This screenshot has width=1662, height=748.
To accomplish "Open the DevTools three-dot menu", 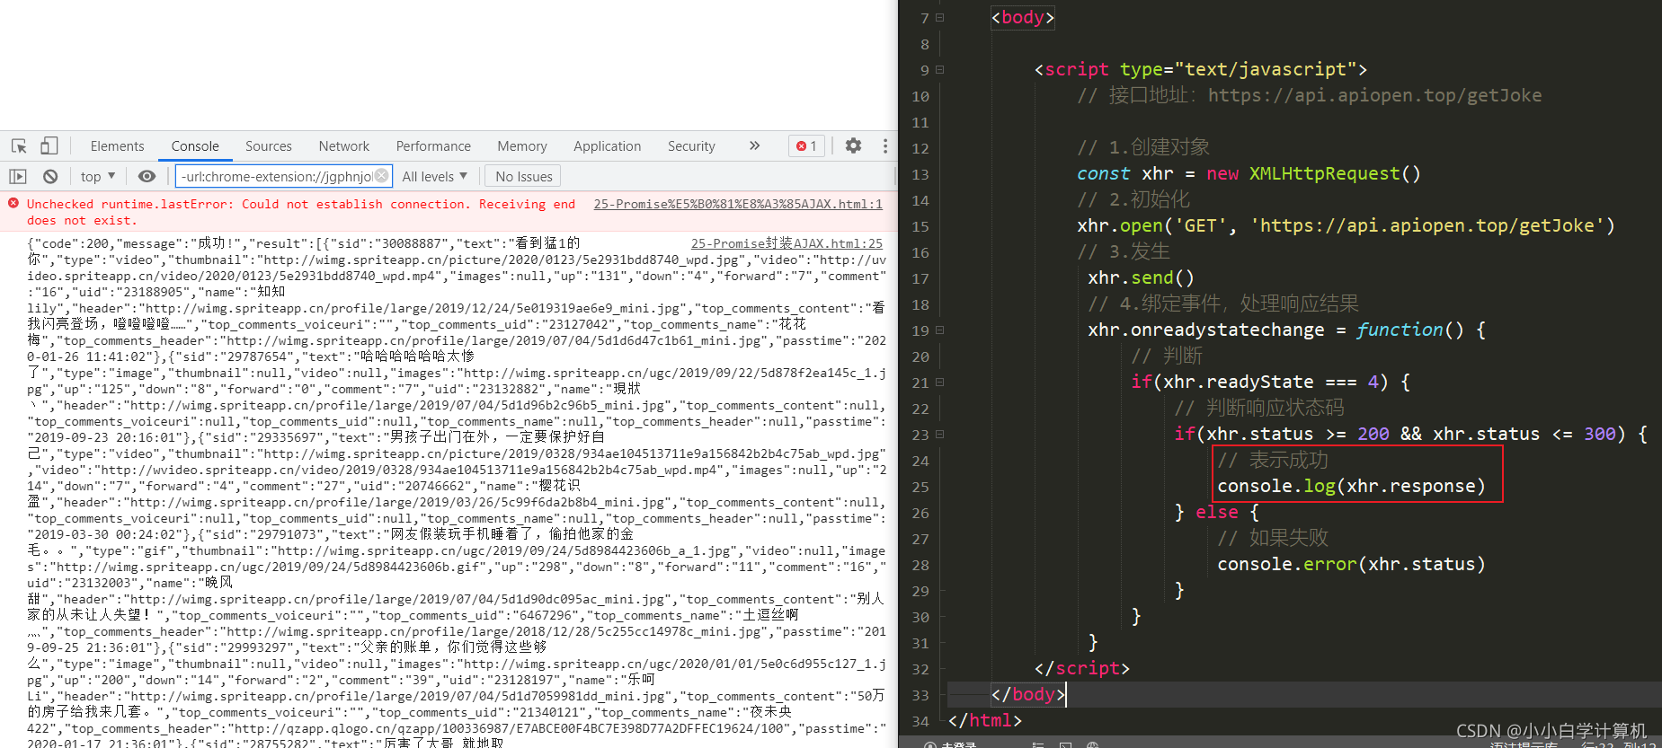I will pyautogui.click(x=885, y=145).
